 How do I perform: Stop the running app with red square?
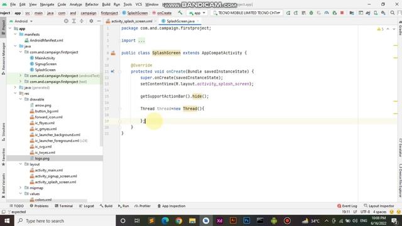342,13
